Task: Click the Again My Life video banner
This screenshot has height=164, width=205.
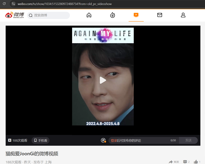Action: point(103,35)
